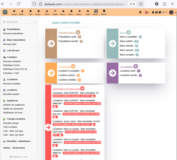Open Locataires card with purple arrow

pyautogui.click(x=112, y=73)
